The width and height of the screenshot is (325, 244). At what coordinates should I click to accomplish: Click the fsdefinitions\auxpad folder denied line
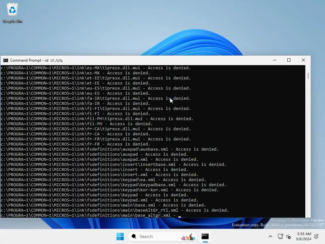tap(94, 154)
